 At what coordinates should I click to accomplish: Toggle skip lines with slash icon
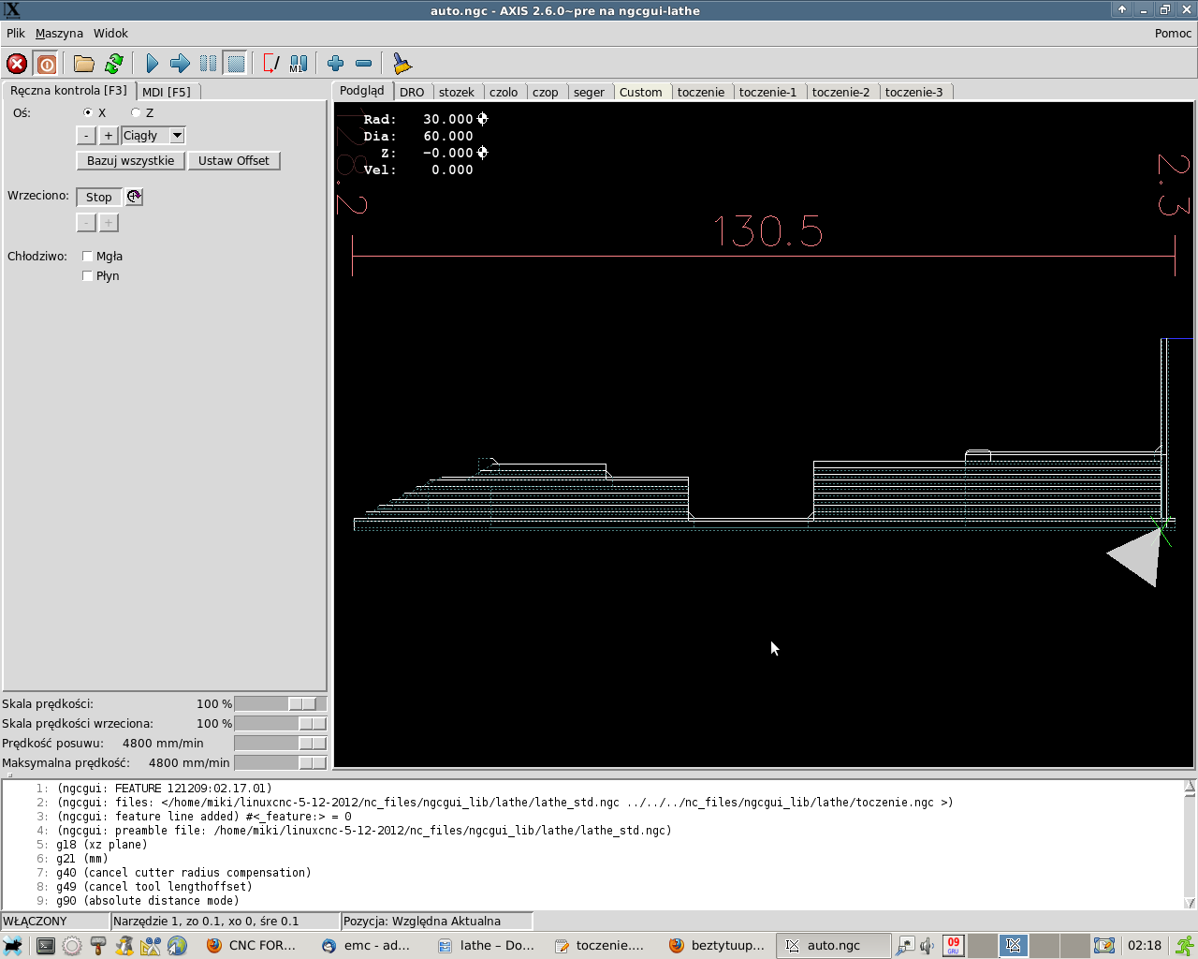[270, 64]
